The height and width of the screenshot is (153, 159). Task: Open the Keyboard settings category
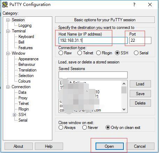(26, 37)
